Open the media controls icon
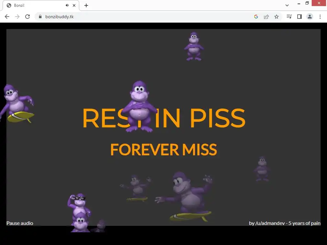Screen dimensions: 327x245 tap(289, 17)
